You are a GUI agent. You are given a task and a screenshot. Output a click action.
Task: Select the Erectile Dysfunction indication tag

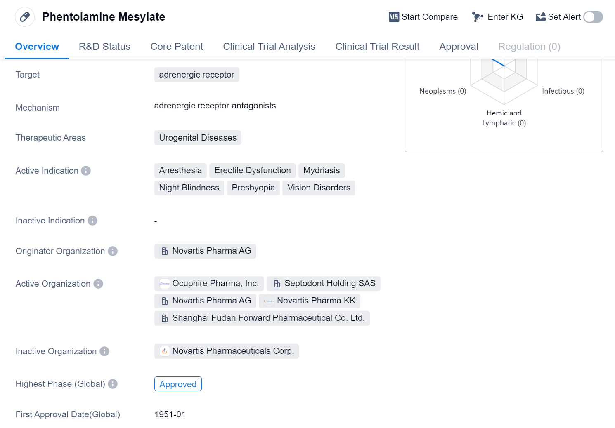252,170
